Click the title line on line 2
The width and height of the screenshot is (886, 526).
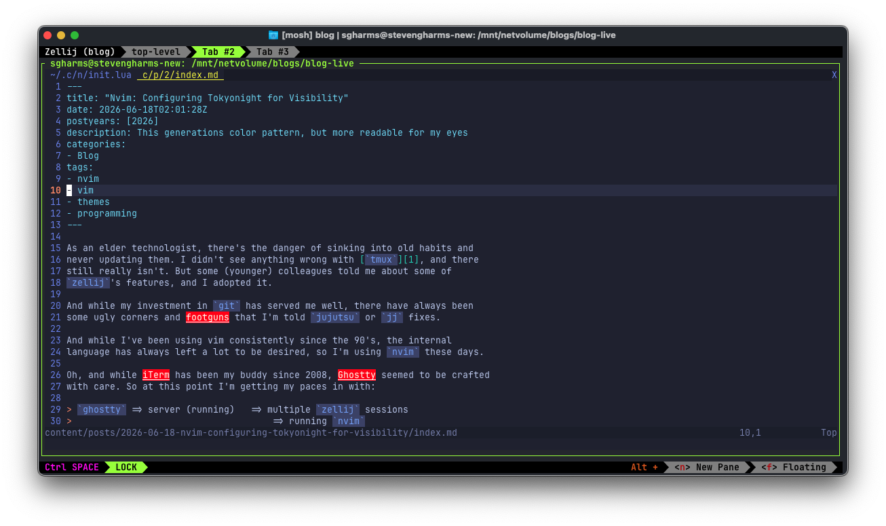pyautogui.click(x=208, y=98)
